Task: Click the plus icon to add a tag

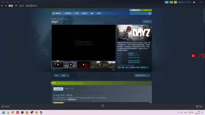Action: [x=147, y=67]
